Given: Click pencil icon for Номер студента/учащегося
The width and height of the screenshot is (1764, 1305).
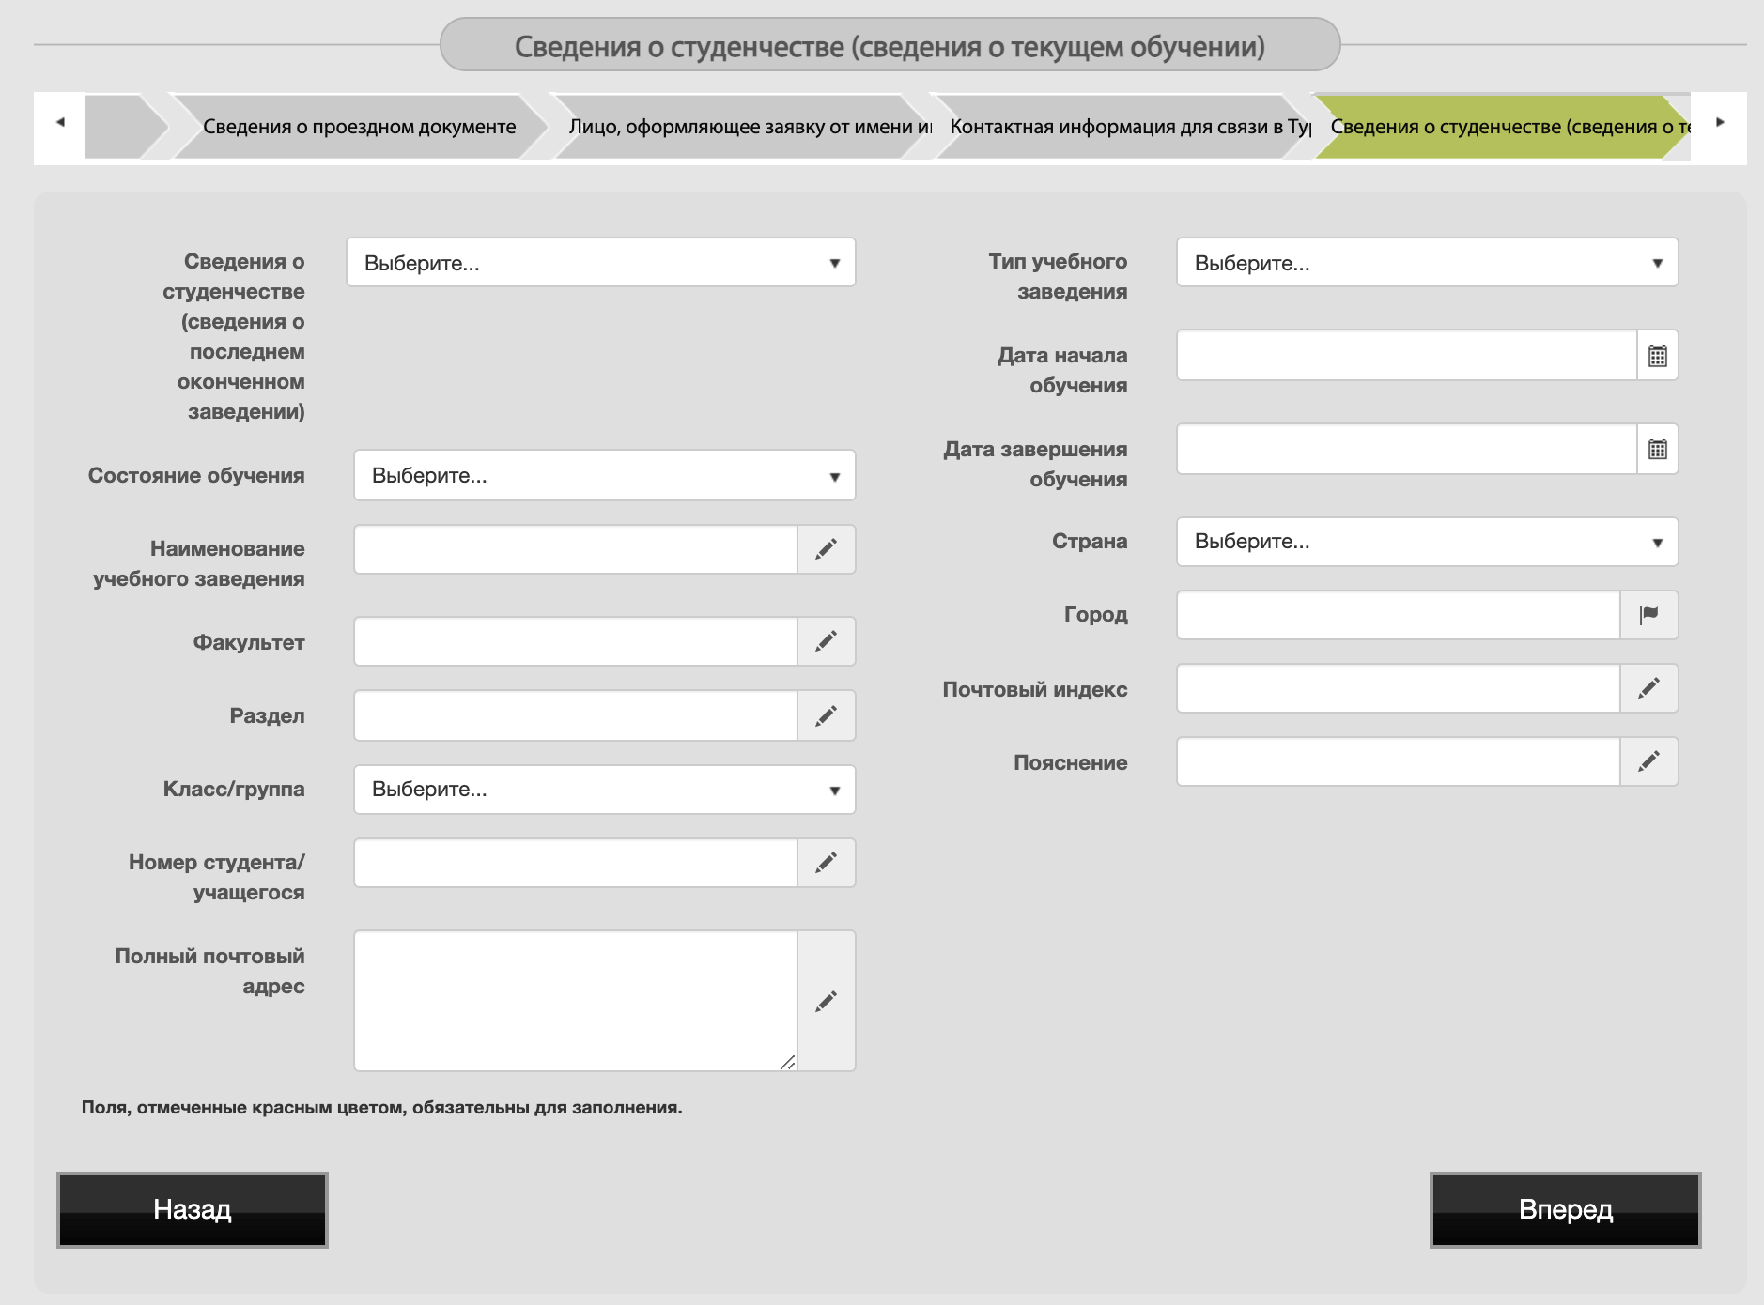Looking at the screenshot, I should point(826,863).
